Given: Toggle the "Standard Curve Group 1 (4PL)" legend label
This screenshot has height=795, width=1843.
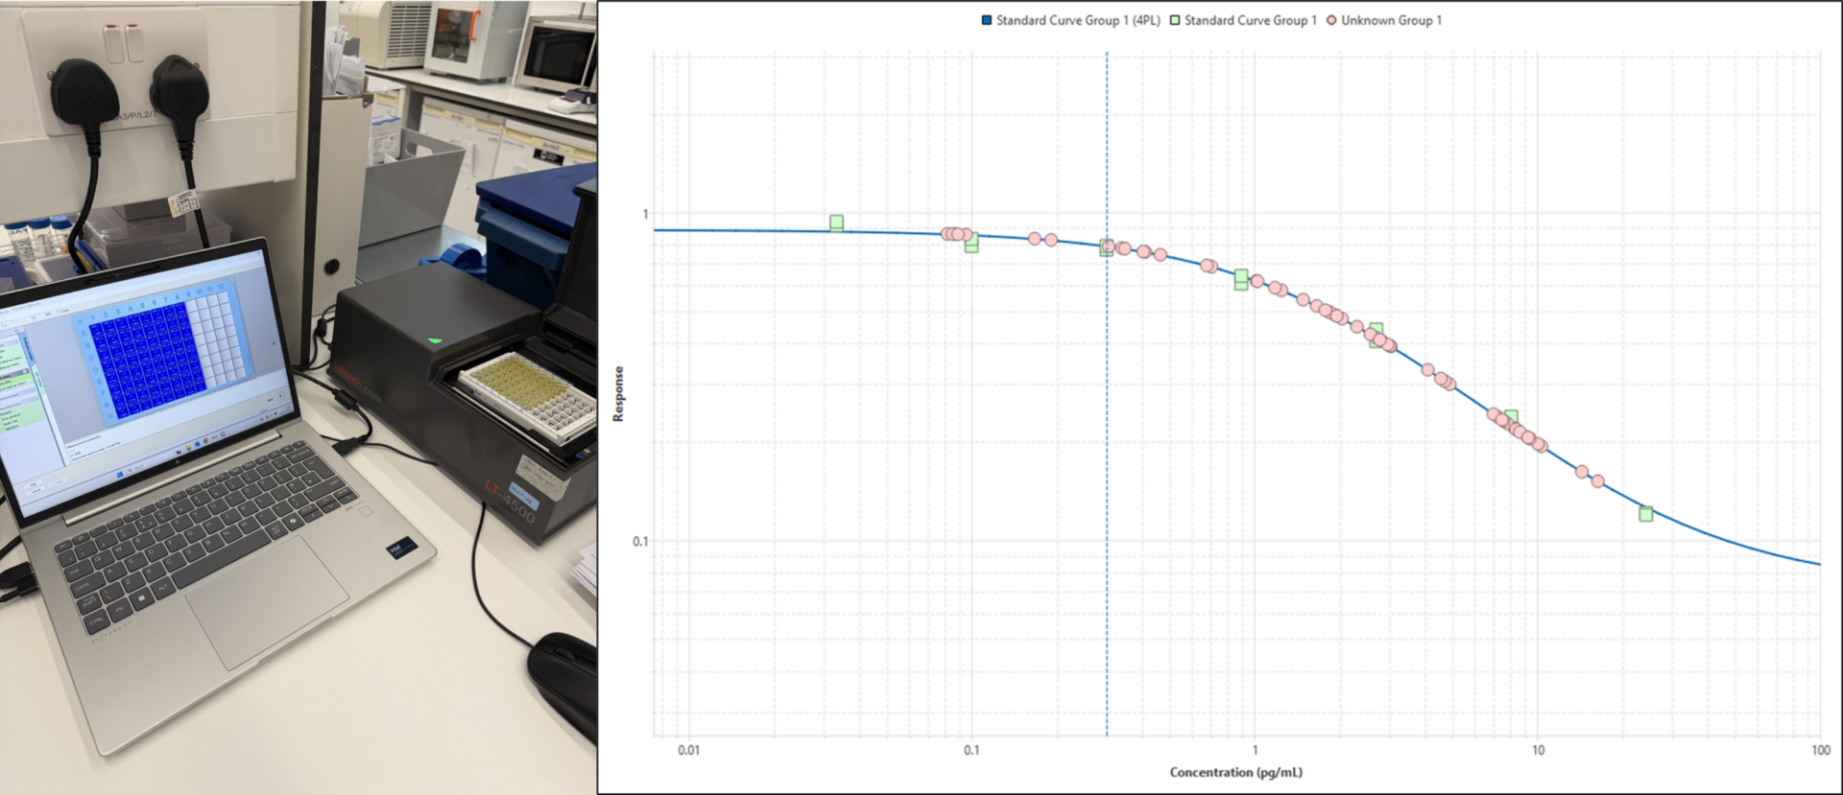Looking at the screenshot, I should pyautogui.click(x=1077, y=20).
